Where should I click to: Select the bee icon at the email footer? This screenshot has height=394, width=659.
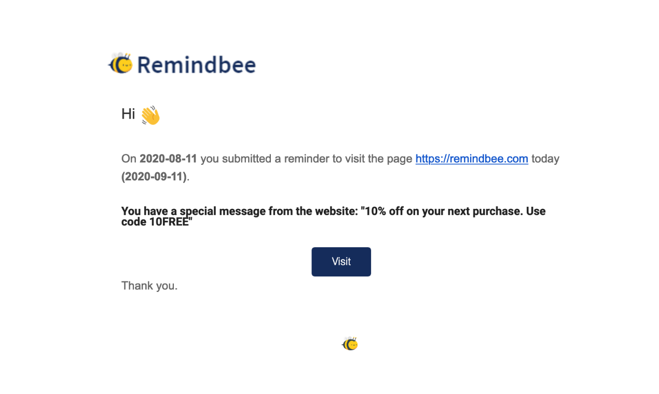350,343
